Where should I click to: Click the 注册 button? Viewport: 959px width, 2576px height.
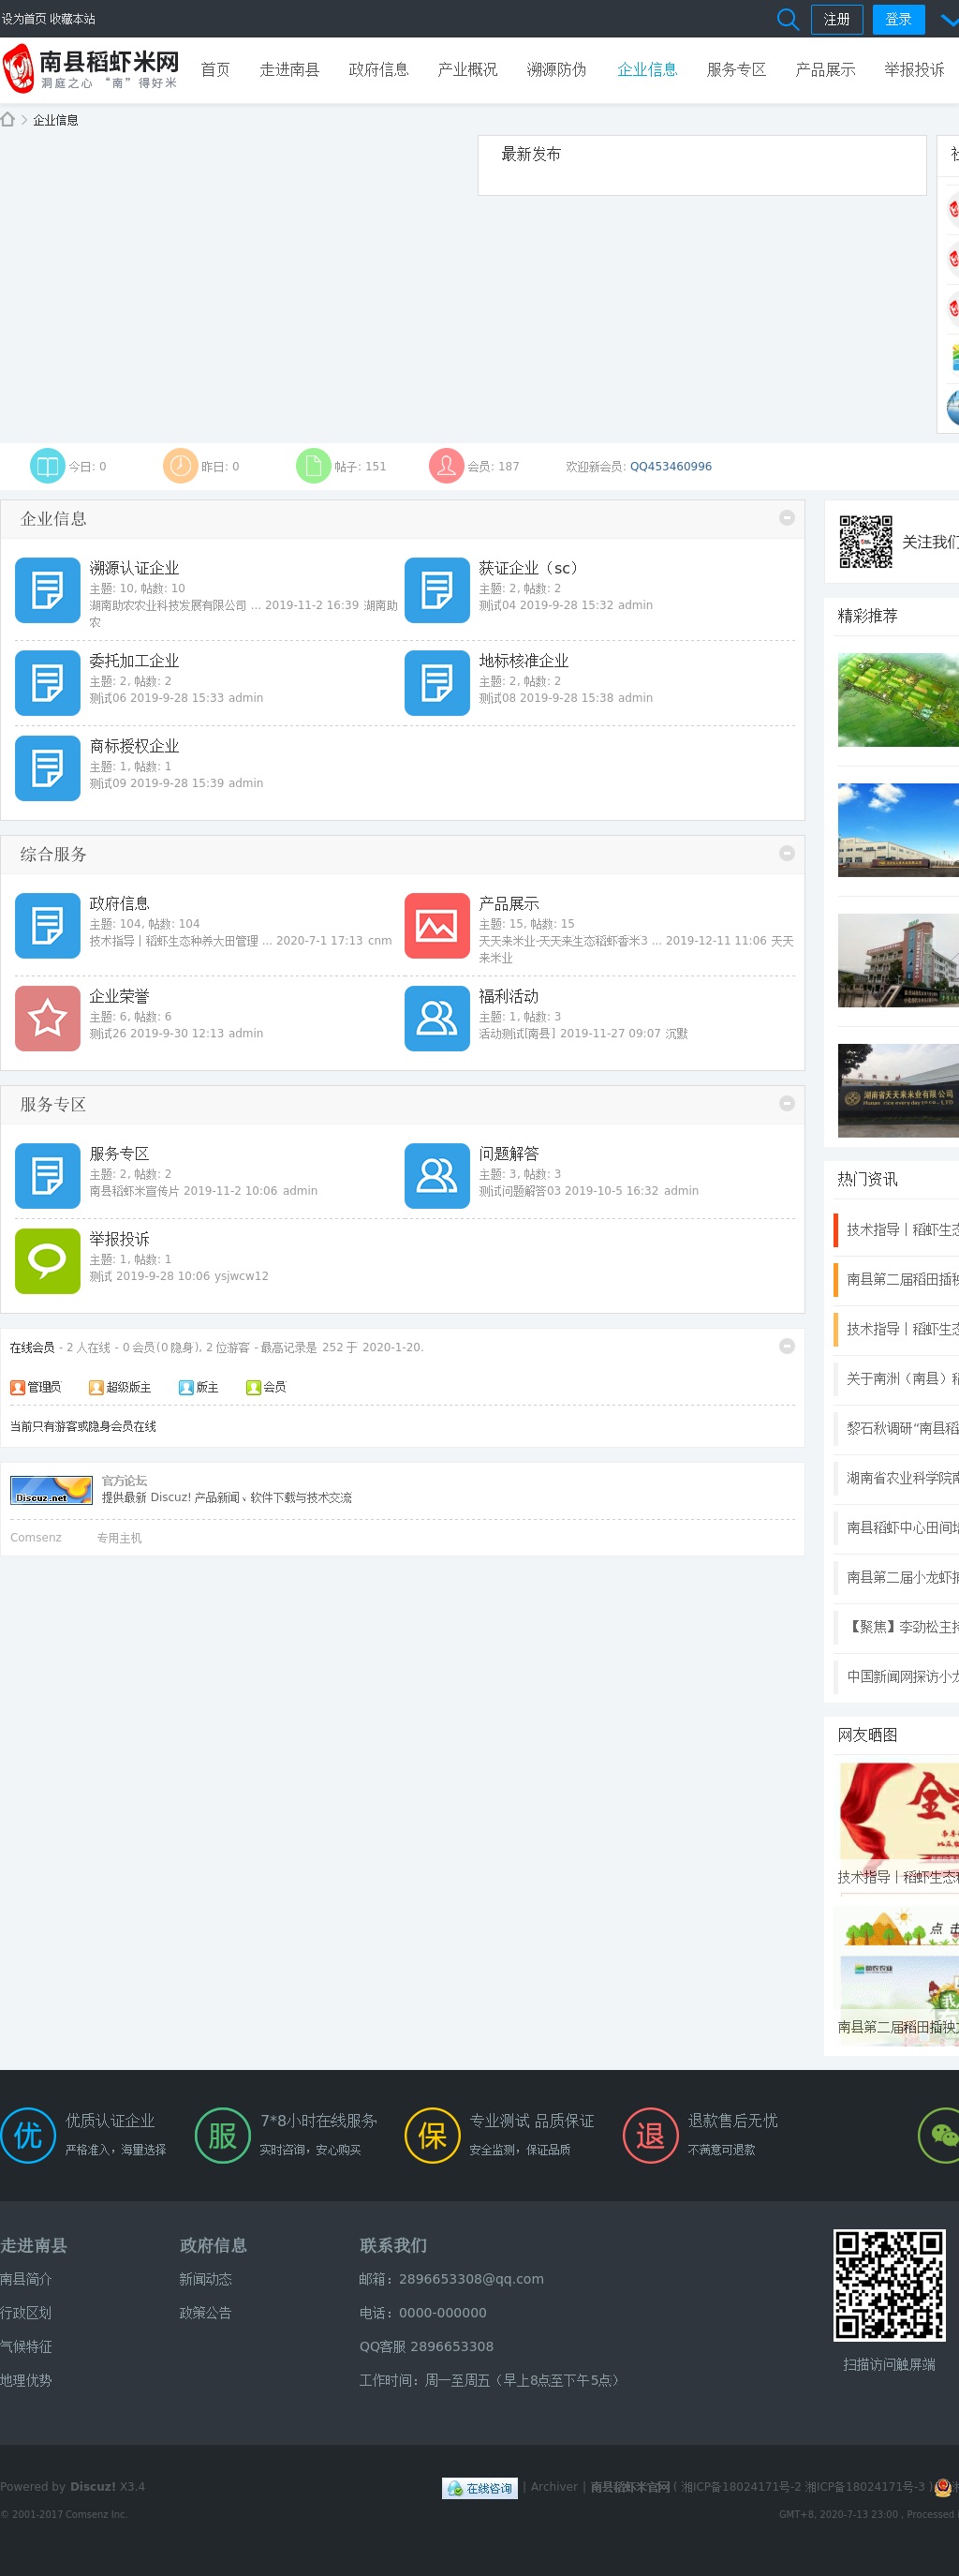tap(836, 19)
